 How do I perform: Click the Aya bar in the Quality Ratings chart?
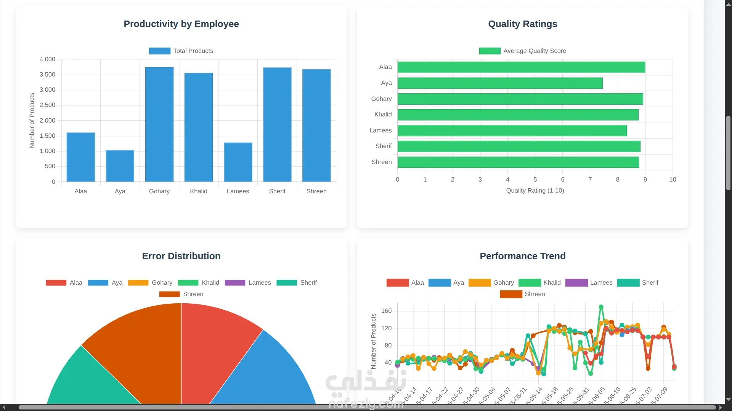[x=500, y=83]
